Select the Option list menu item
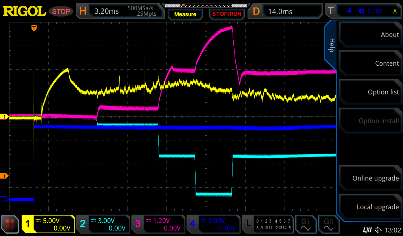403x236 pixels. click(x=370, y=92)
